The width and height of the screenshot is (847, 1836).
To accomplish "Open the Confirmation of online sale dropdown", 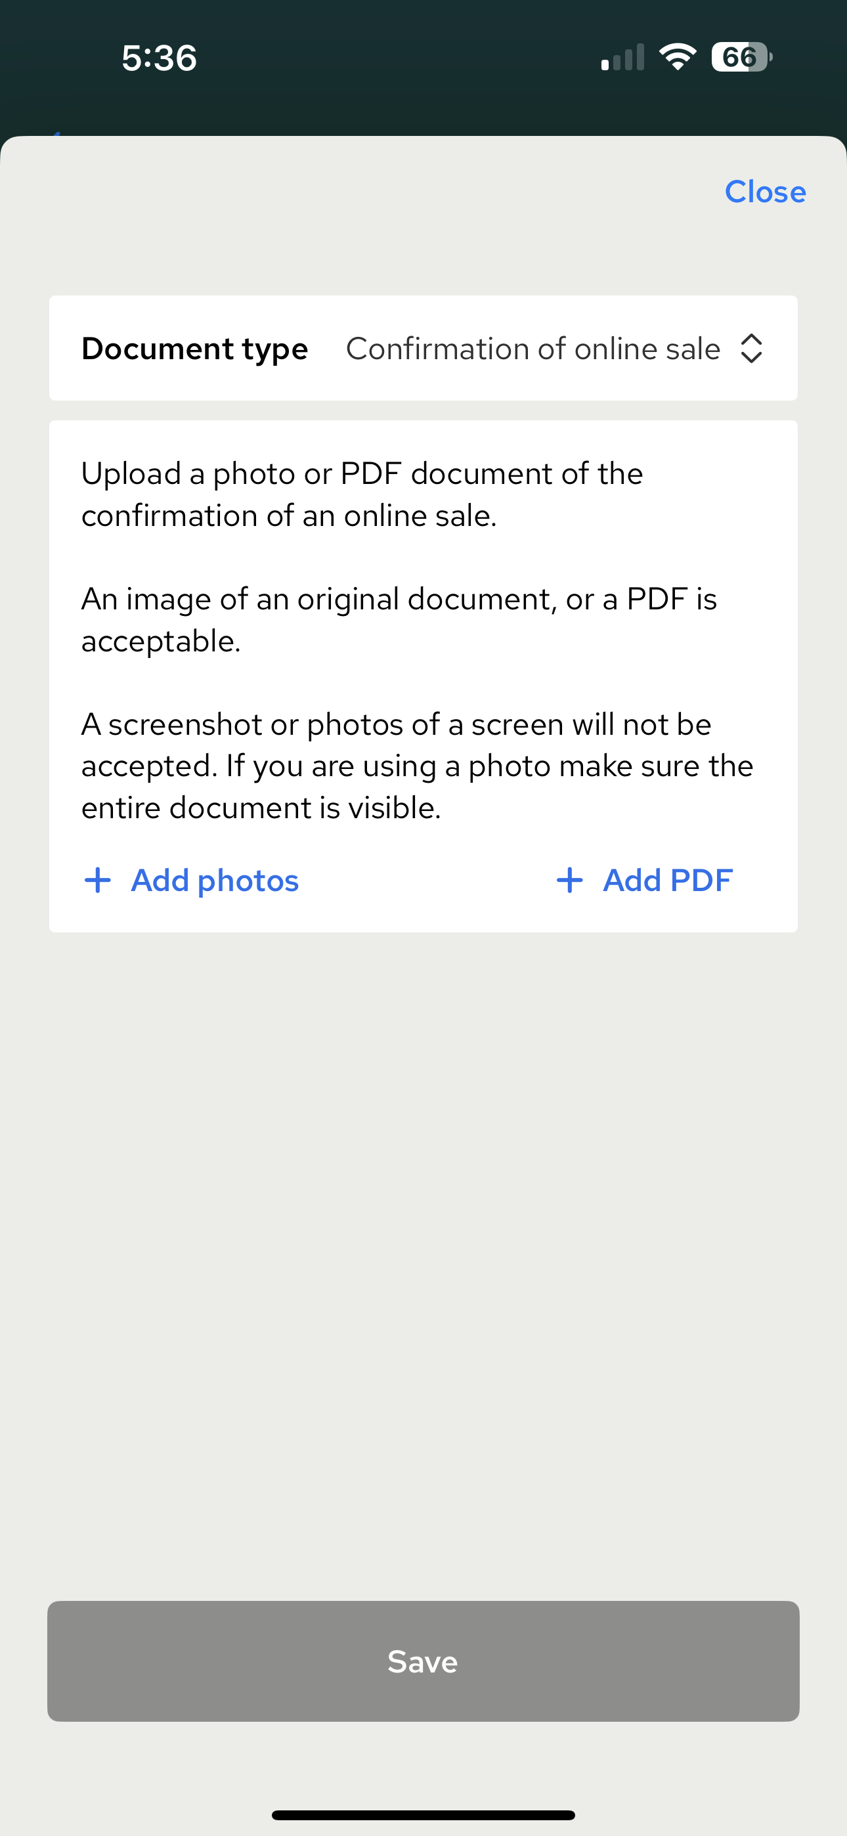I will click(533, 349).
